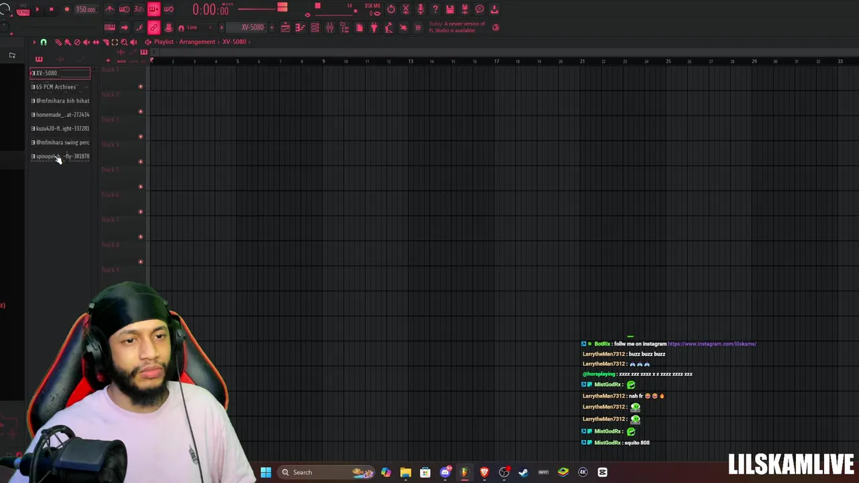Open the audio editor scissors icon
Screen dimensions: 859x483
coord(405,9)
